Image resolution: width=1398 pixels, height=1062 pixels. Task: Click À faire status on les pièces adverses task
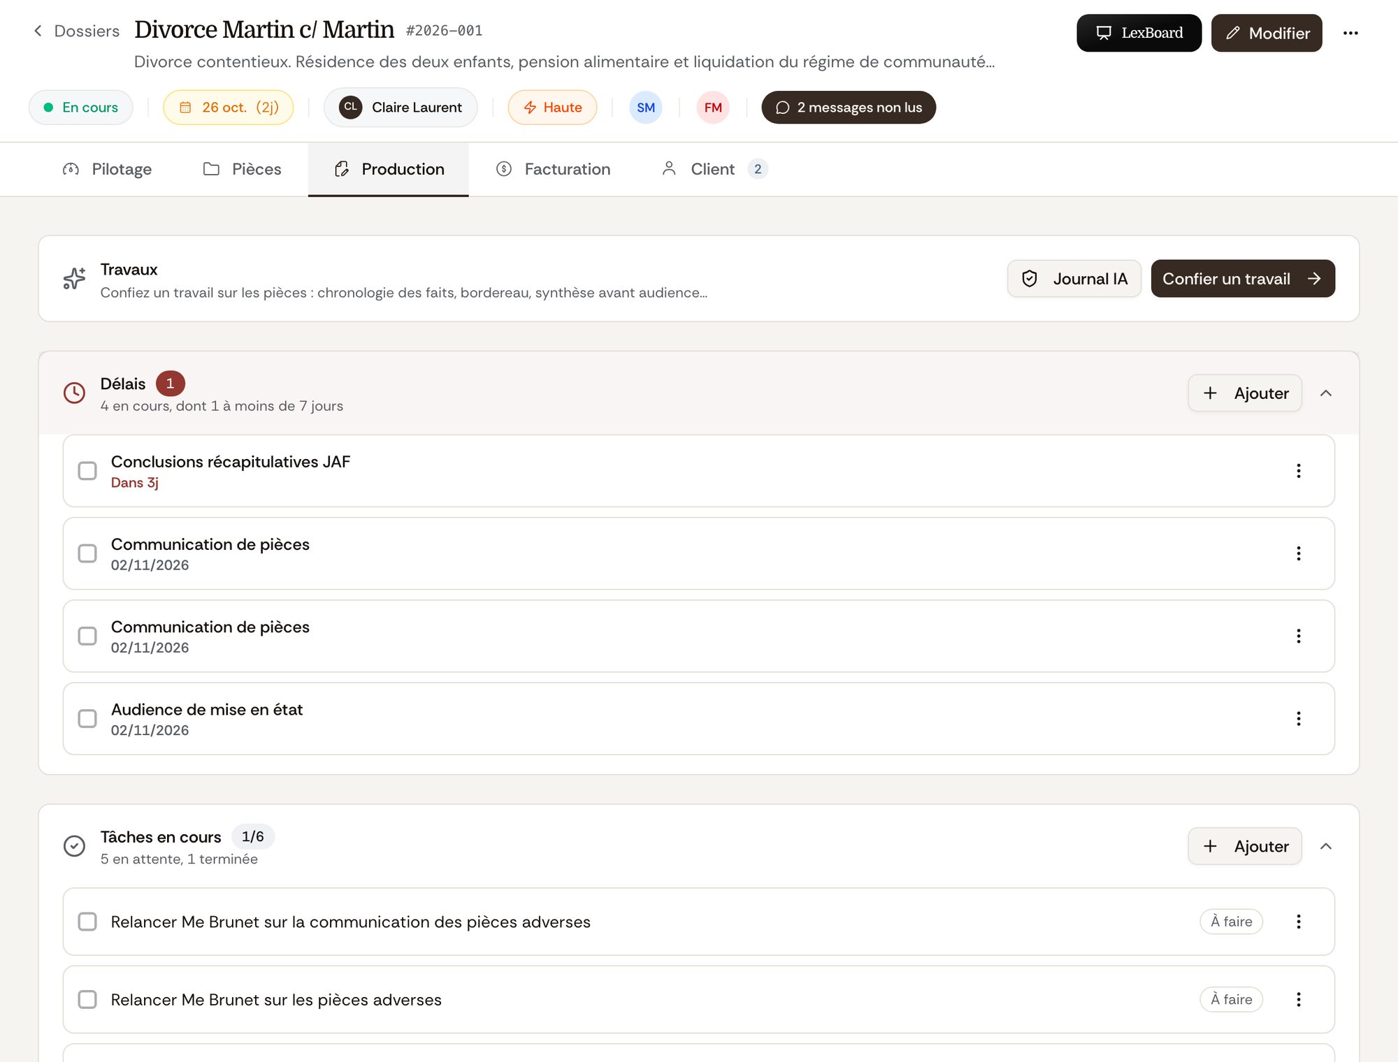click(1232, 1000)
